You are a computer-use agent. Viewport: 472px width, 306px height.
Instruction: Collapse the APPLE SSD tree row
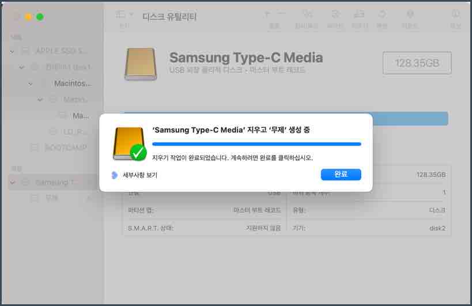(x=12, y=52)
